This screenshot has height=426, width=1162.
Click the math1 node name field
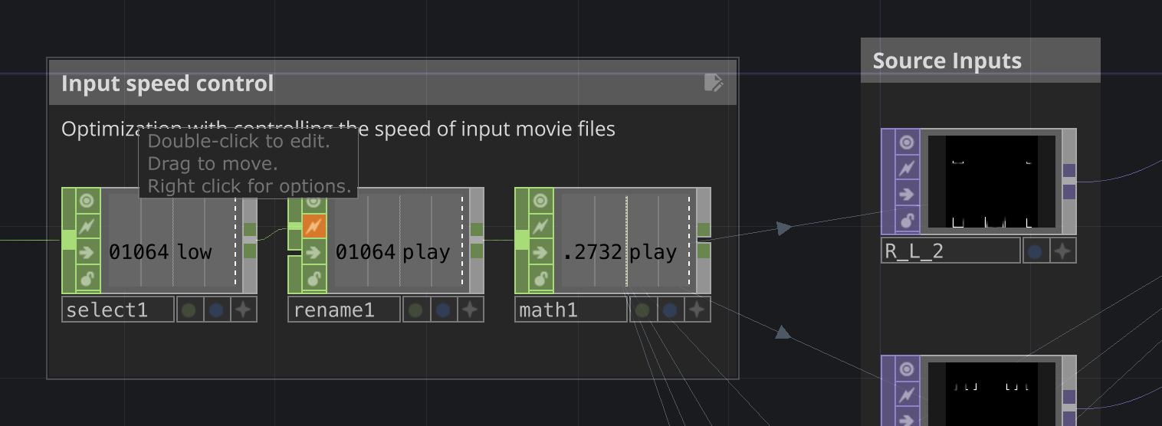570,310
